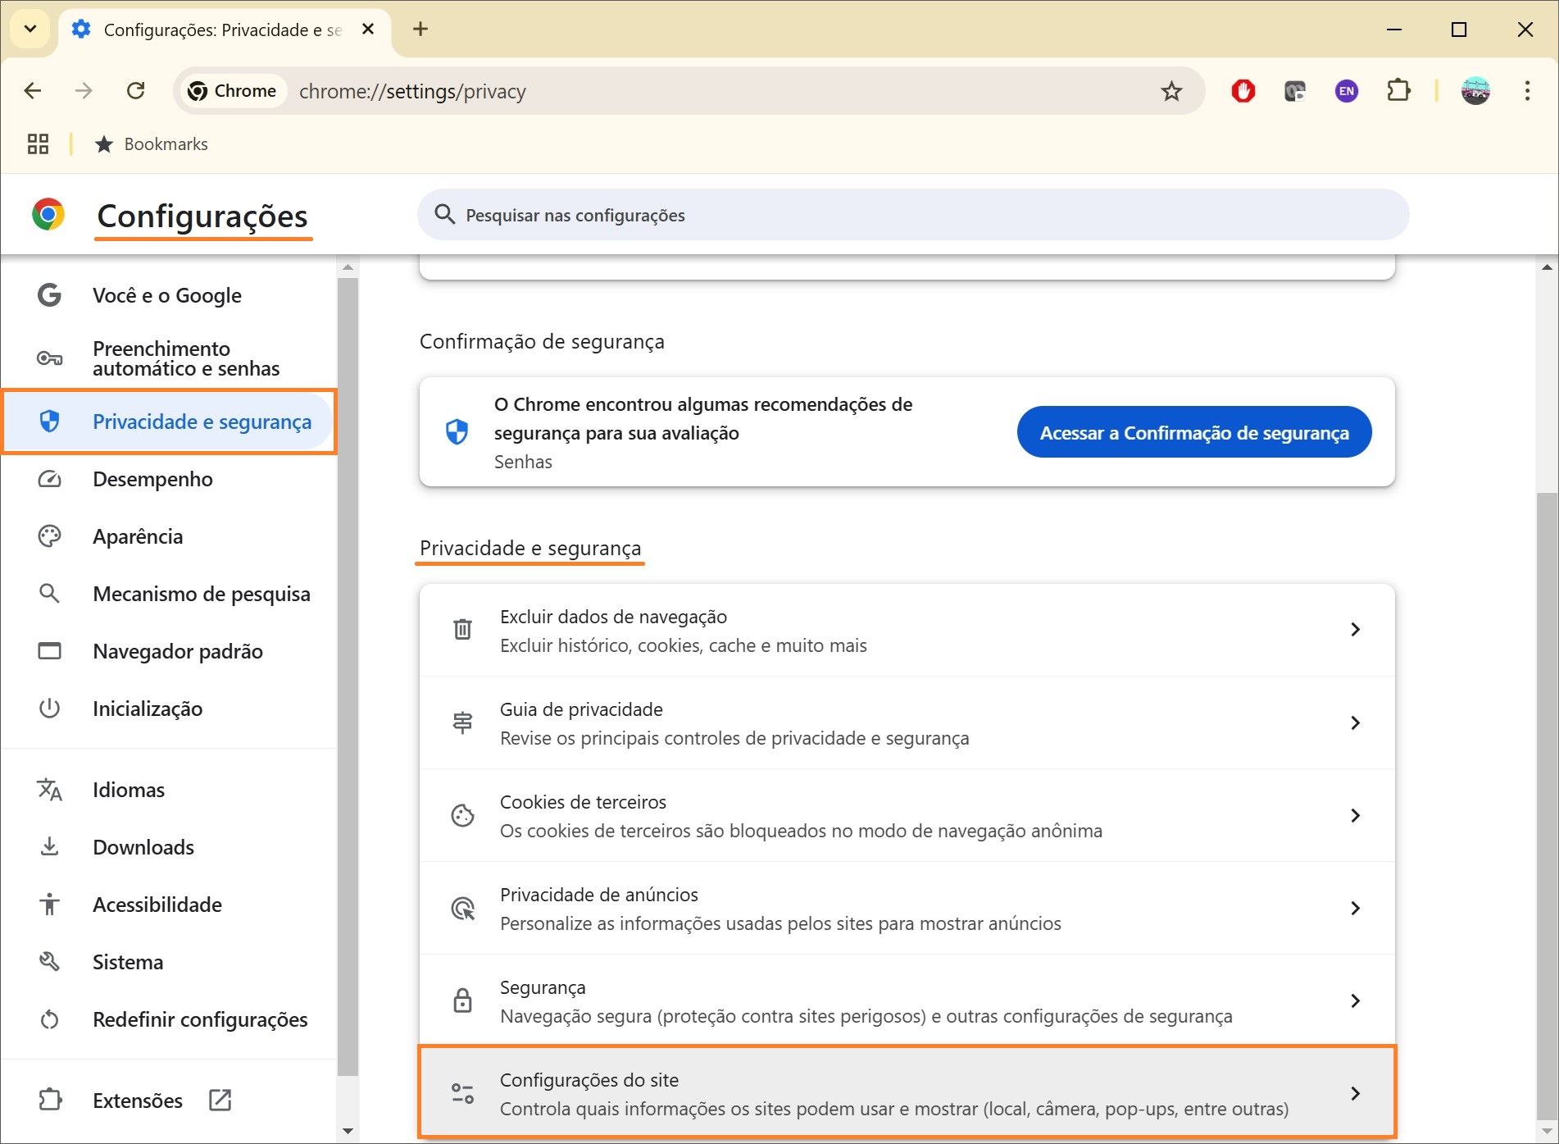The image size is (1559, 1144).
Task: Open a new tab with plus button
Action: click(420, 30)
